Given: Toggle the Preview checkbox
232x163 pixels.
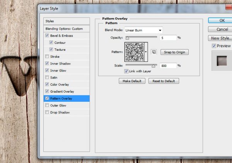Looking at the screenshot, I should 214,46.
